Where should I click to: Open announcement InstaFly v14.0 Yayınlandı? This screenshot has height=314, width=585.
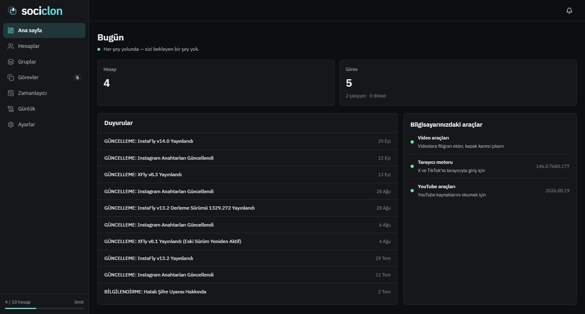pyautogui.click(x=248, y=141)
